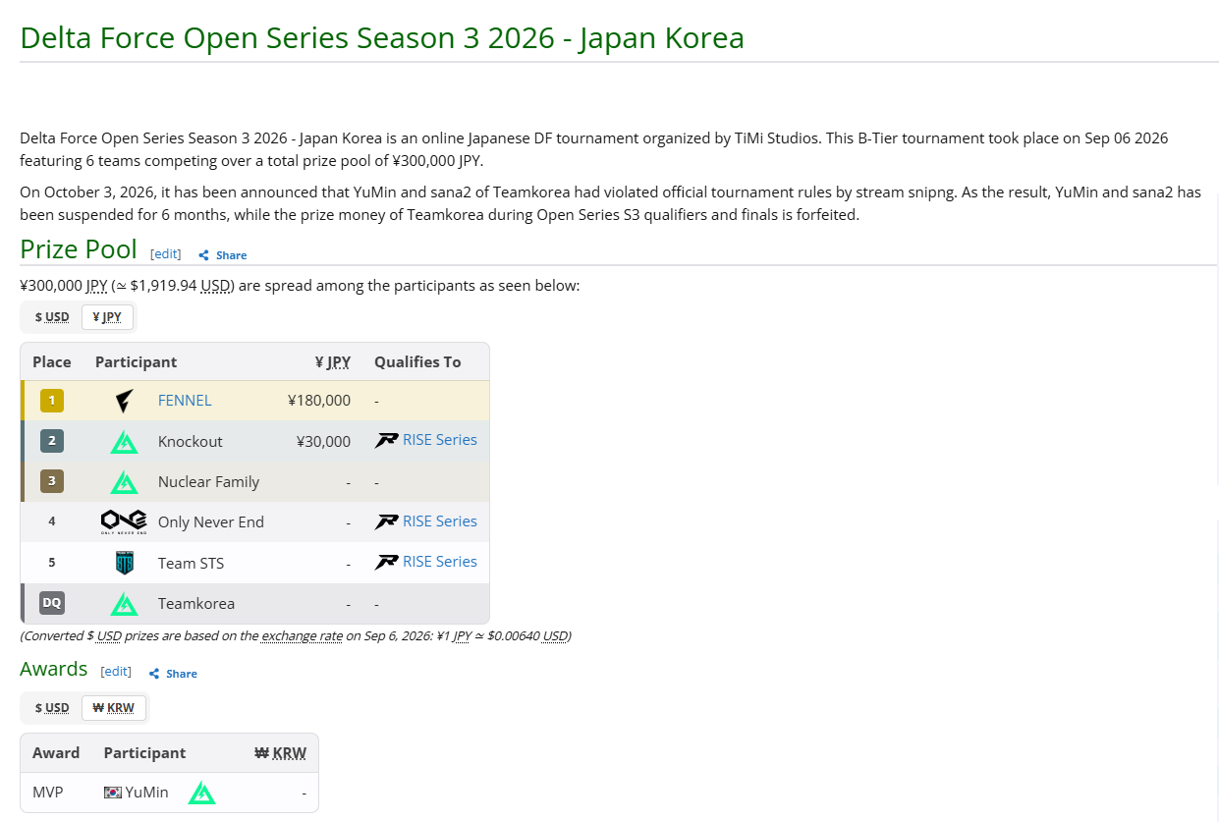Click the RISE Series logo in Only Never End row
The image size is (1219, 822).
point(386,522)
